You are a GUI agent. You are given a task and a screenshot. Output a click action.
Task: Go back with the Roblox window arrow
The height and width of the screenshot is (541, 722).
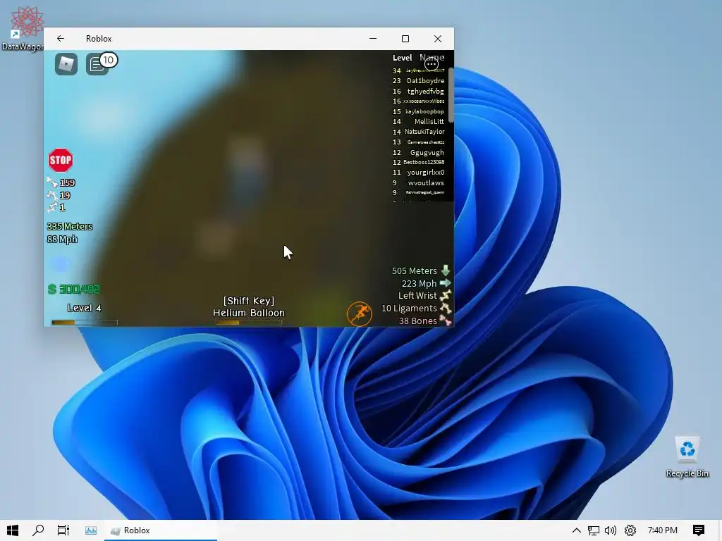tap(61, 39)
